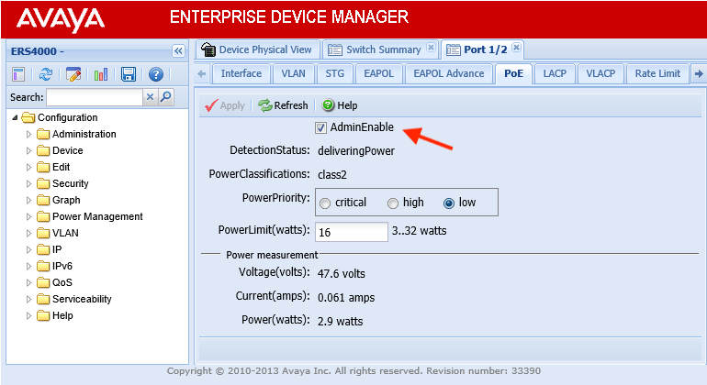This screenshot has width=707, height=385.
Task: Click the save configuration disk icon
Action: pyautogui.click(x=129, y=74)
